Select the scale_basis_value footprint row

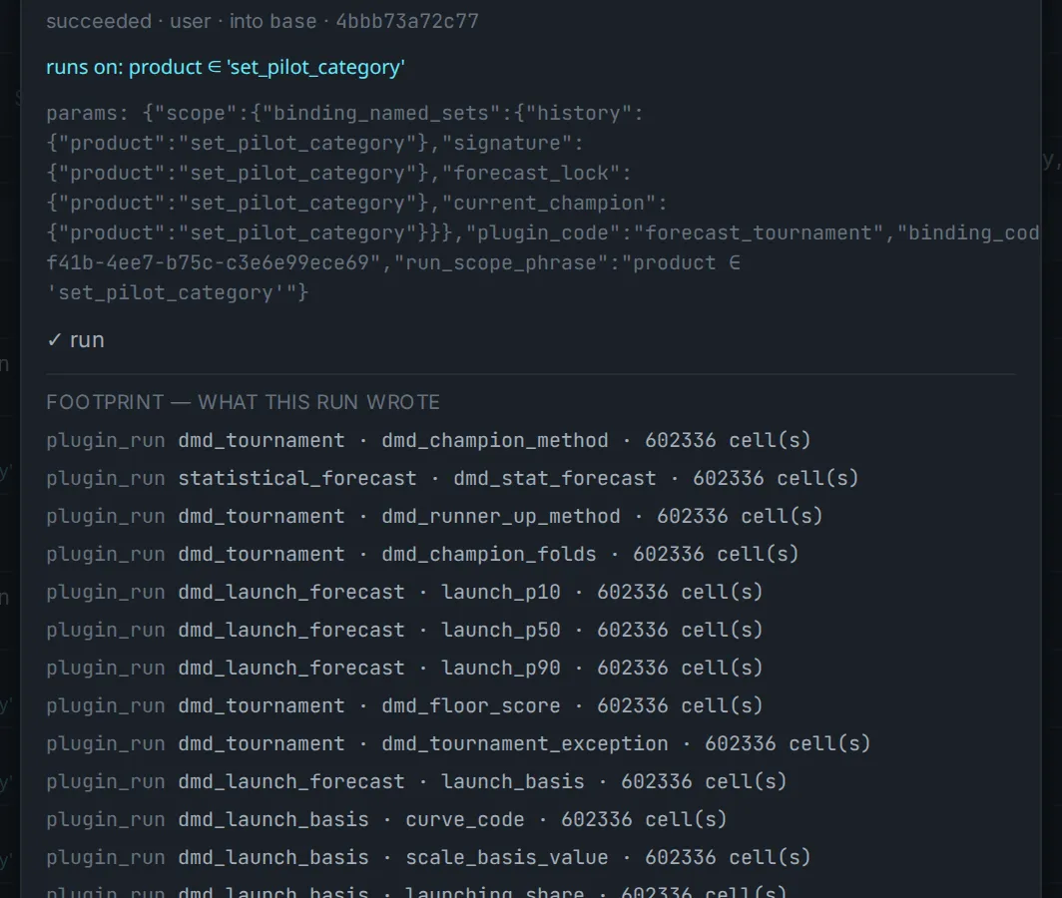[428, 857]
